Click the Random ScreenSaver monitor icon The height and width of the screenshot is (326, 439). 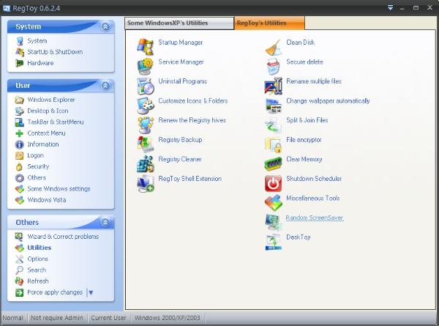[273, 222]
